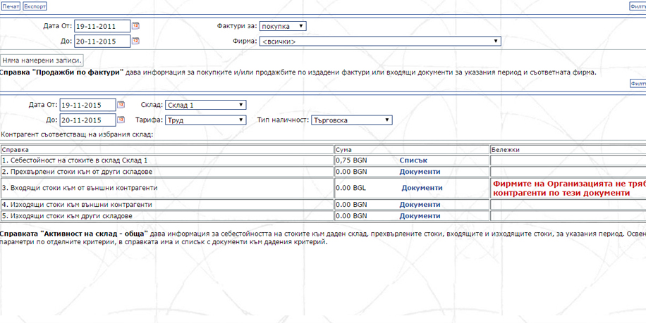Click the Бележки column header
This screenshot has width=646, height=323.
click(x=568, y=150)
